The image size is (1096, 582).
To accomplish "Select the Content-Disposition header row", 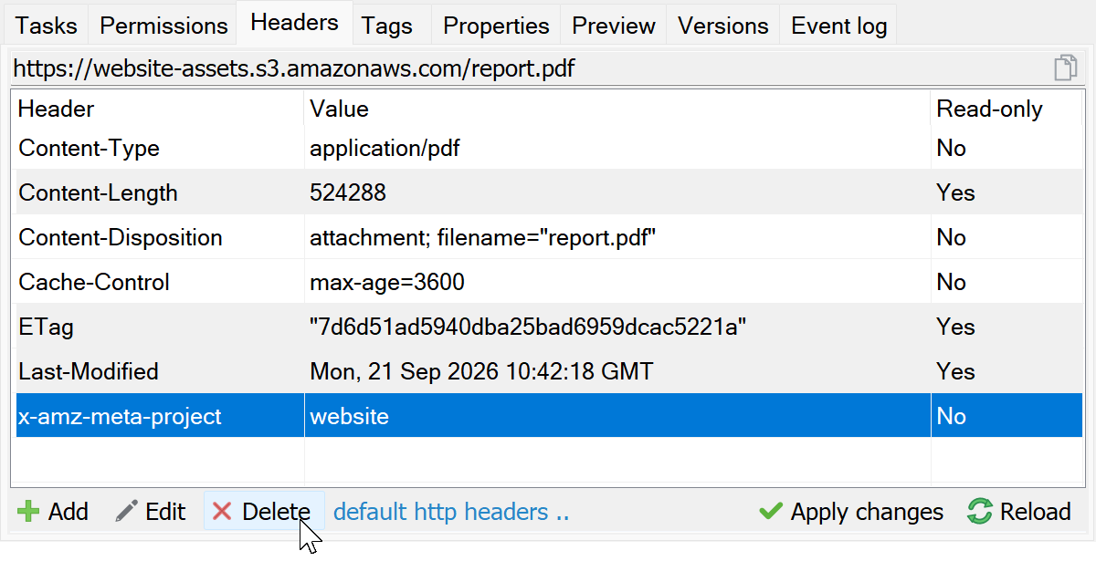I will tap(549, 237).
